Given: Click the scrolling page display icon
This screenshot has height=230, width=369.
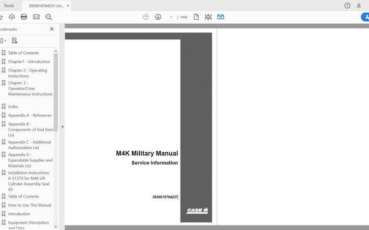Looking at the screenshot, I should [x=208, y=17].
